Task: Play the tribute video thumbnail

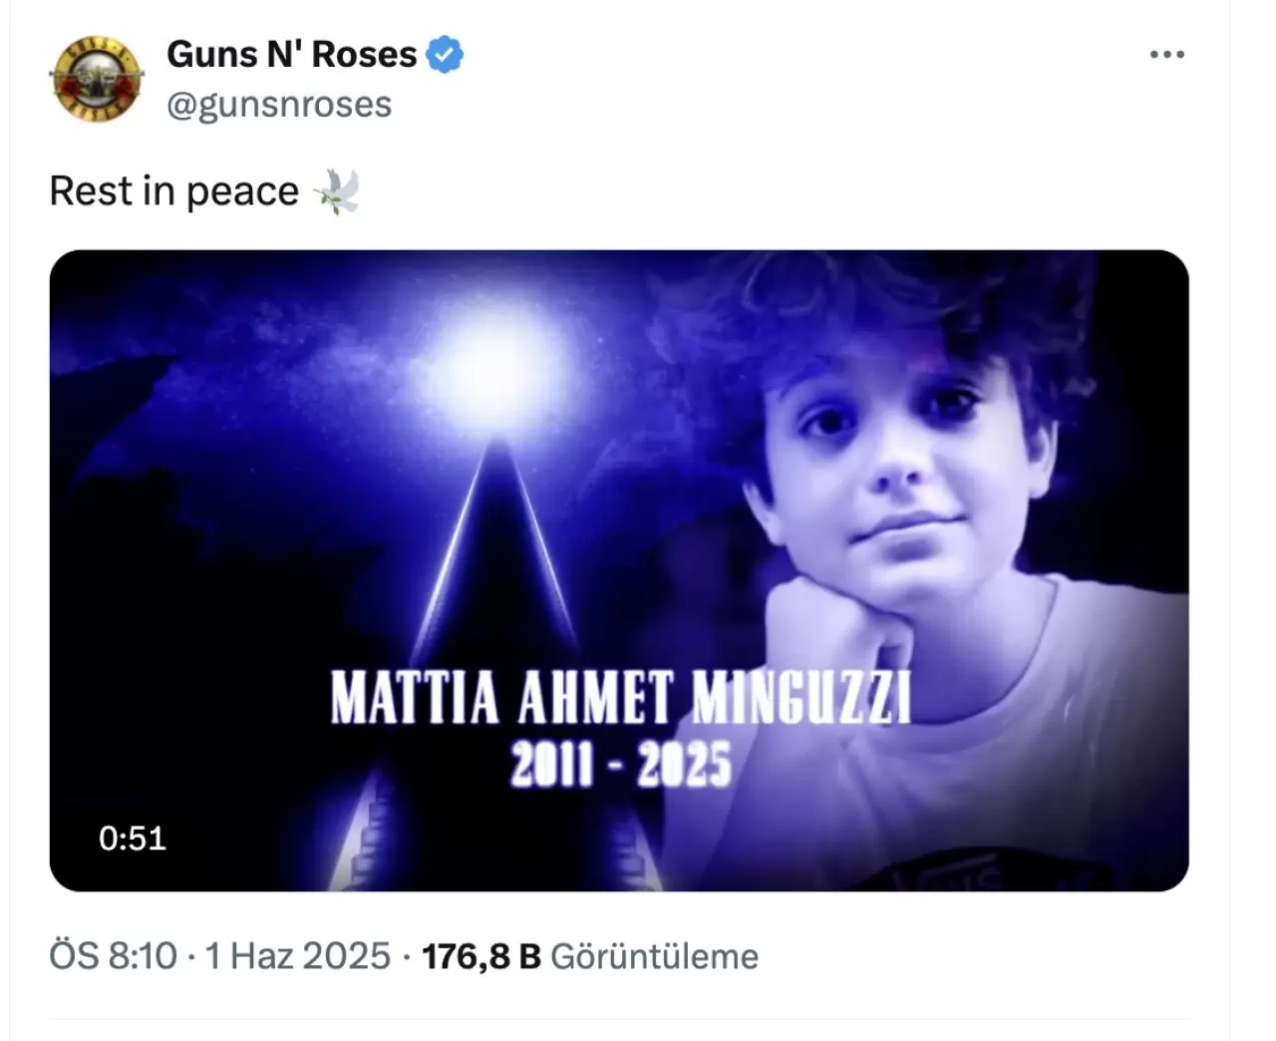Action: (619, 570)
